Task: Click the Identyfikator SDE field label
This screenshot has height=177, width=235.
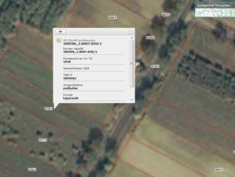Action: [x=76, y=68]
